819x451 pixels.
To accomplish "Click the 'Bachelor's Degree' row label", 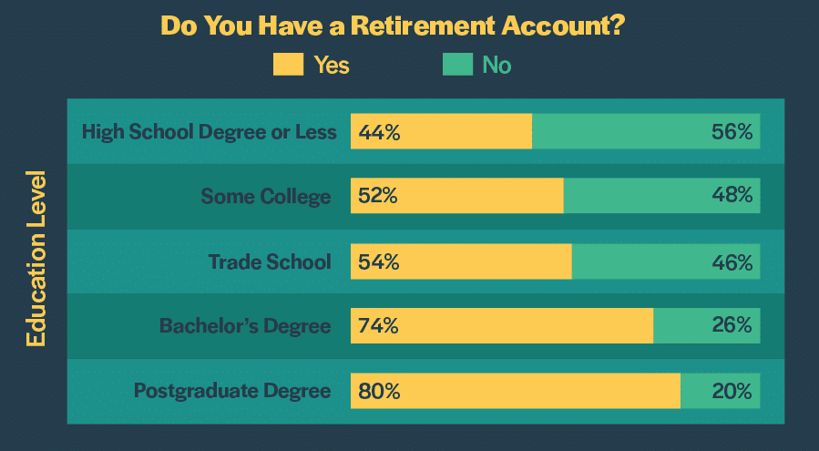I will (245, 325).
